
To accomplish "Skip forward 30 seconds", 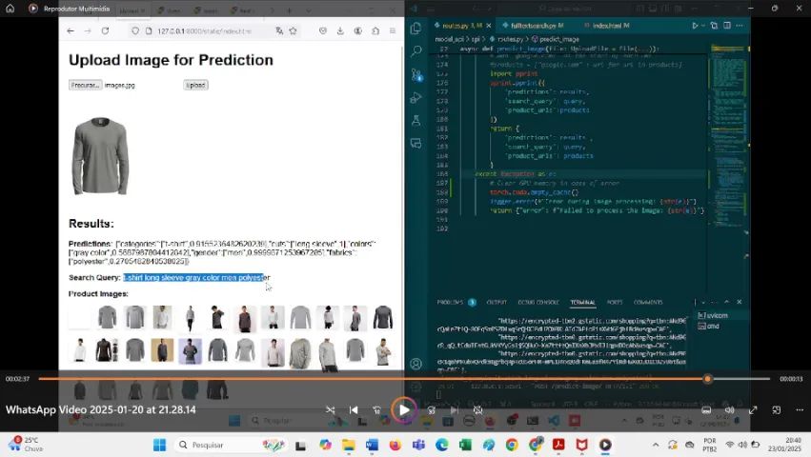I will [431, 410].
